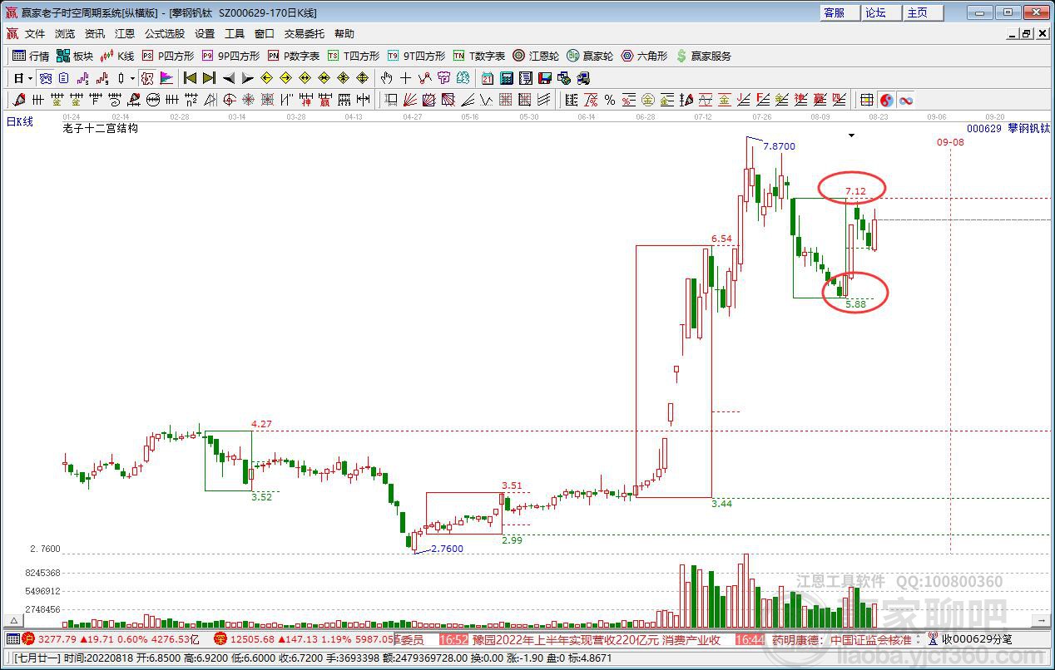This screenshot has width=1055, height=670.
Task: Open the 六角形 hexagon tool
Action: point(643,56)
